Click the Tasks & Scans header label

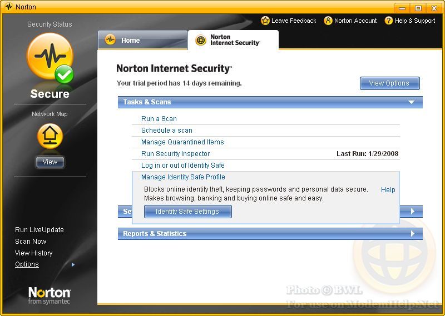[x=147, y=102]
